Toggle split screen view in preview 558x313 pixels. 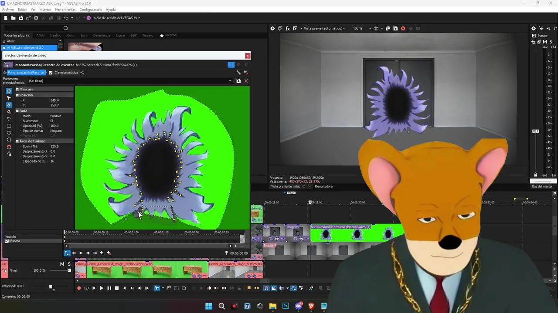click(x=295, y=28)
